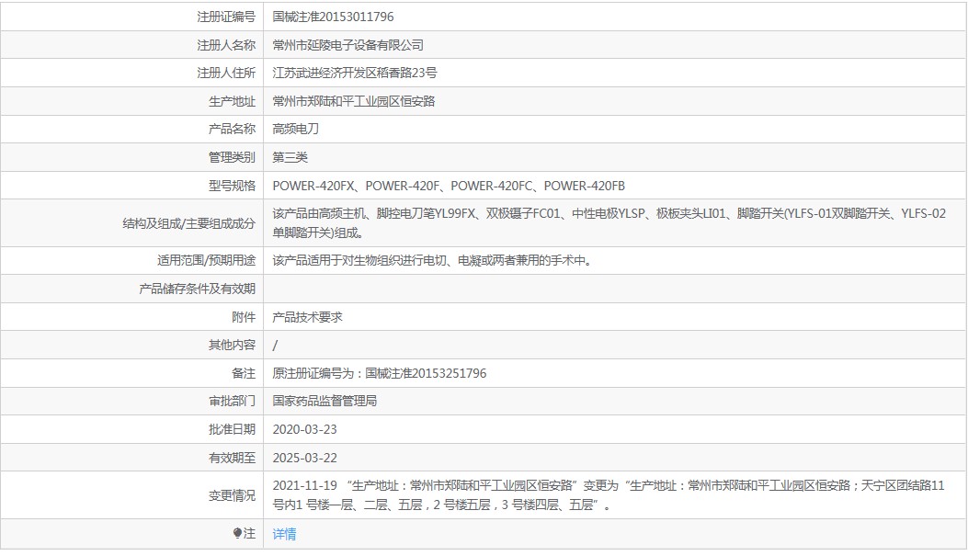This screenshot has width=968, height=556.
Task: Select the 2021-11-19 change record text
Action: [x=609, y=495]
